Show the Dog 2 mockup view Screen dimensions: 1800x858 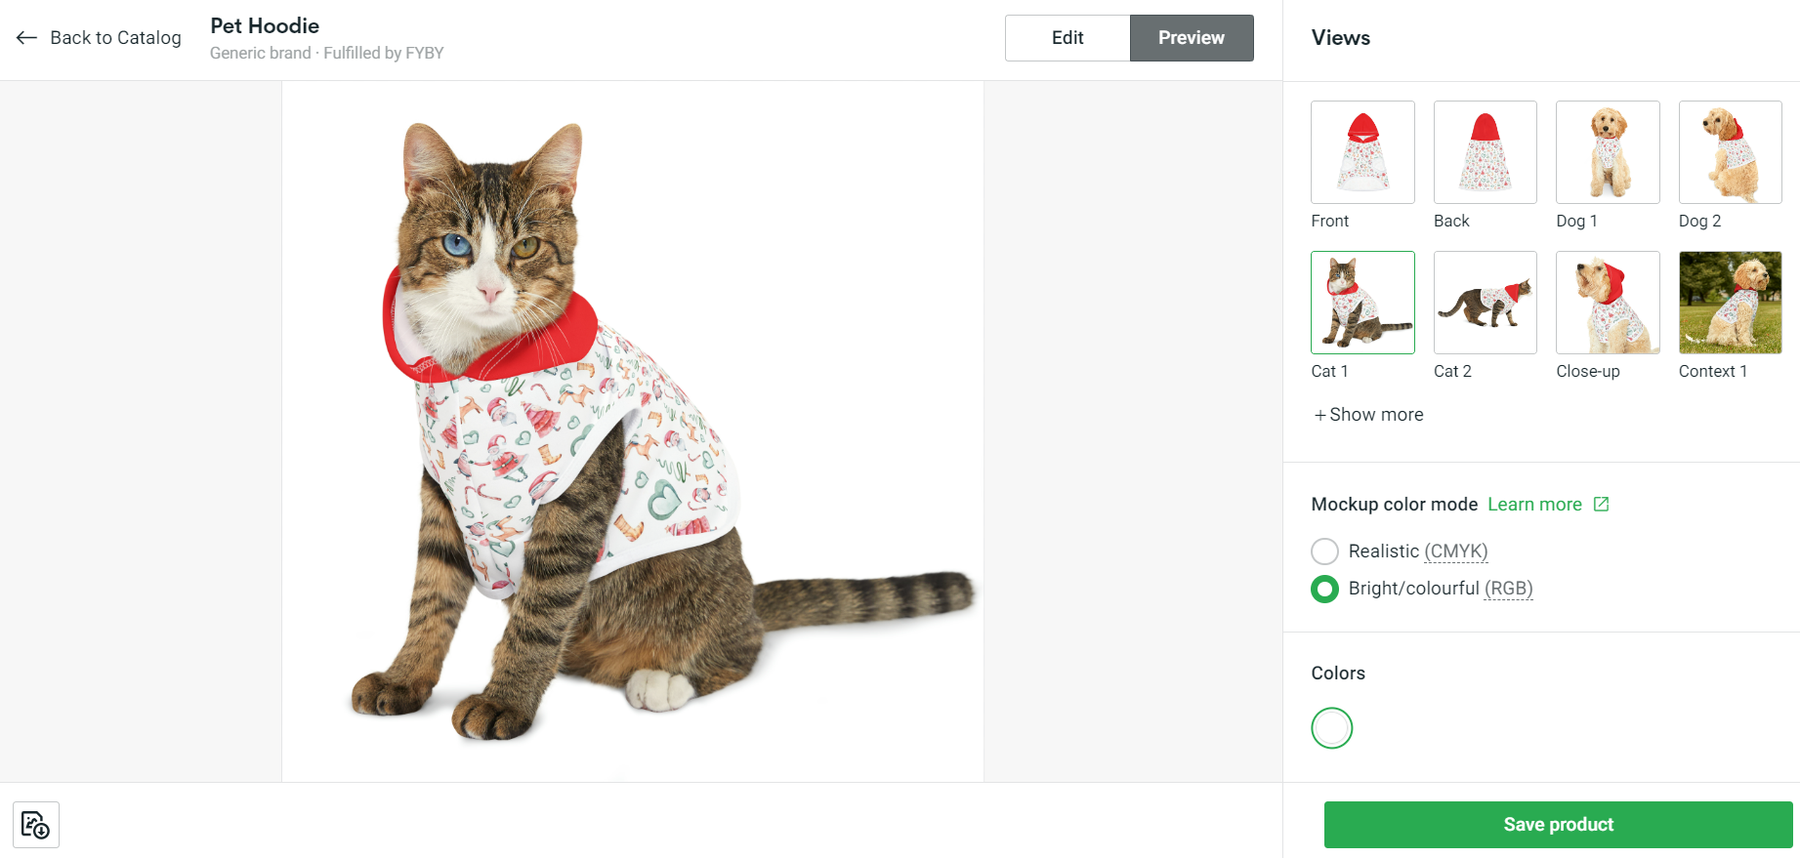[x=1729, y=152]
